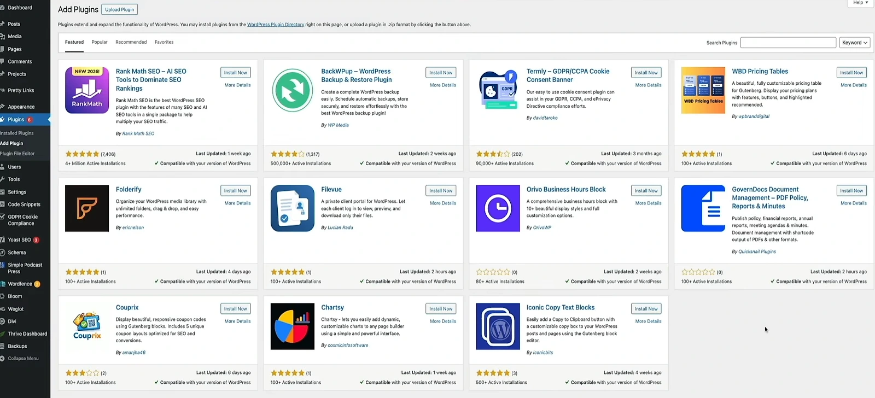Screen dimensions: 875x398
Task: Click the Rank Math SEO plugin icon
Action: pos(87,90)
